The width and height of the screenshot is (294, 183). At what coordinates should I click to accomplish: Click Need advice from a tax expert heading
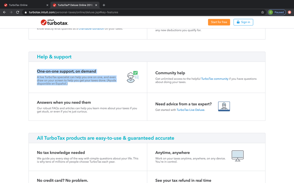pyautogui.click(x=183, y=104)
